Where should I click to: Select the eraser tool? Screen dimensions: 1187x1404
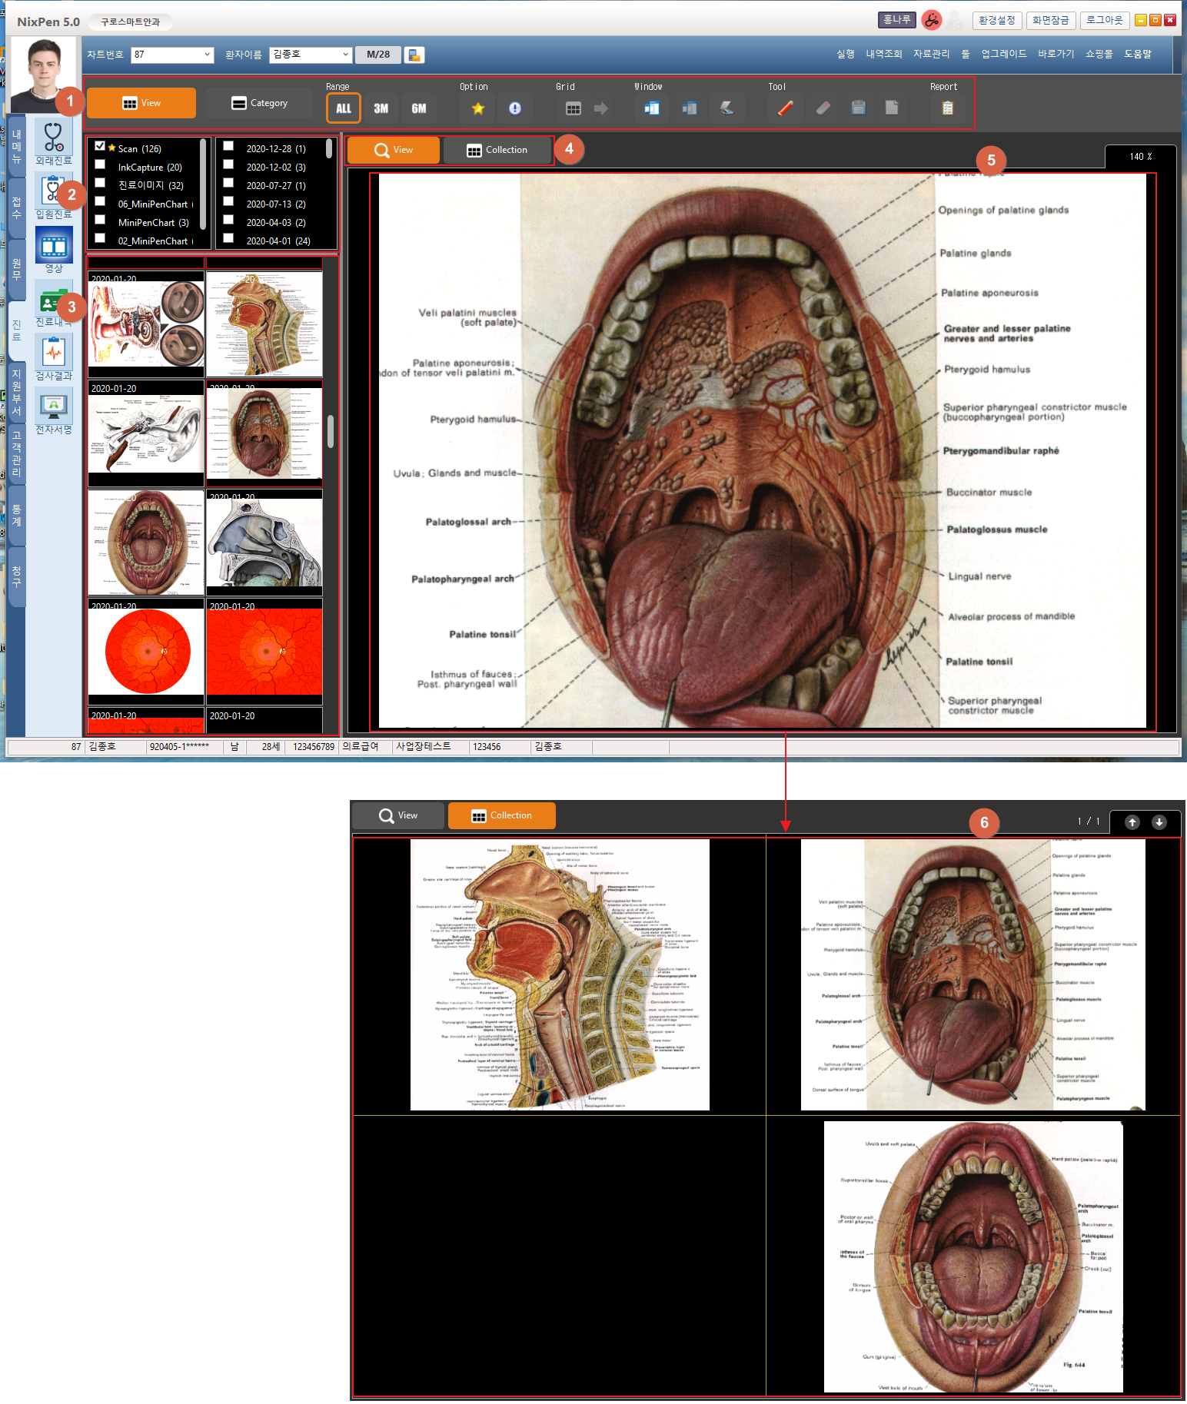[x=823, y=108]
